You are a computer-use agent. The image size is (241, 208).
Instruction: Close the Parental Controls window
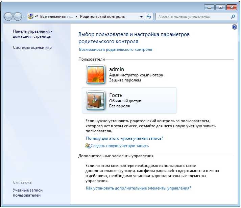[x=232, y=7]
